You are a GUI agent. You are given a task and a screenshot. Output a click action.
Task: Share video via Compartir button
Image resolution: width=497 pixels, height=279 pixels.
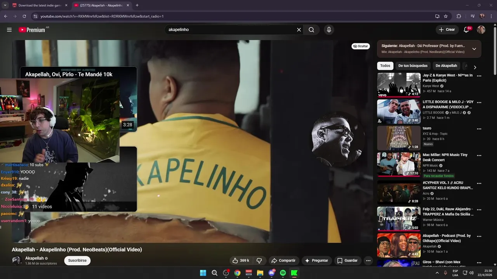pyautogui.click(x=283, y=260)
